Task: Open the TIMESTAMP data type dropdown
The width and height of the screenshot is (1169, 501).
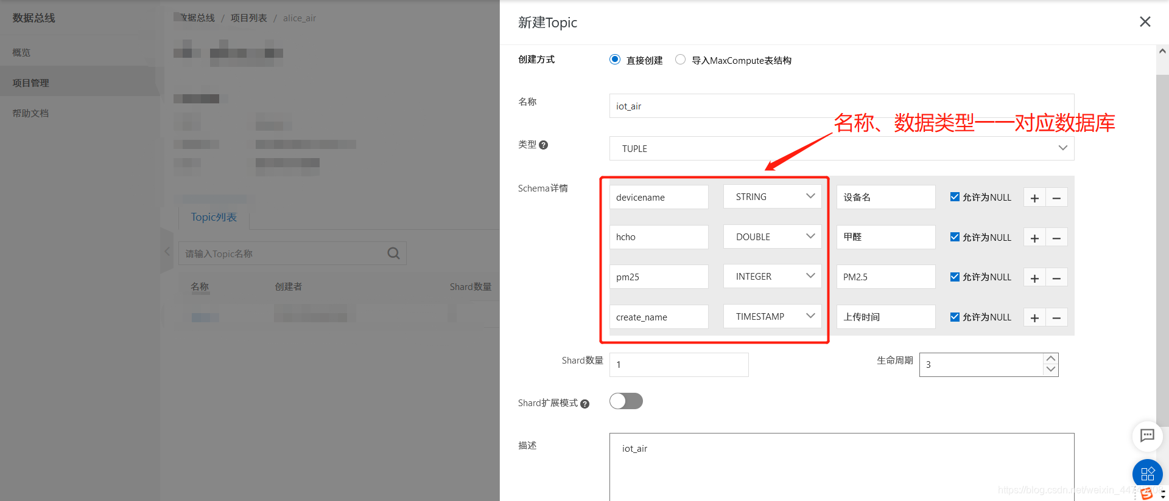Action: click(772, 316)
